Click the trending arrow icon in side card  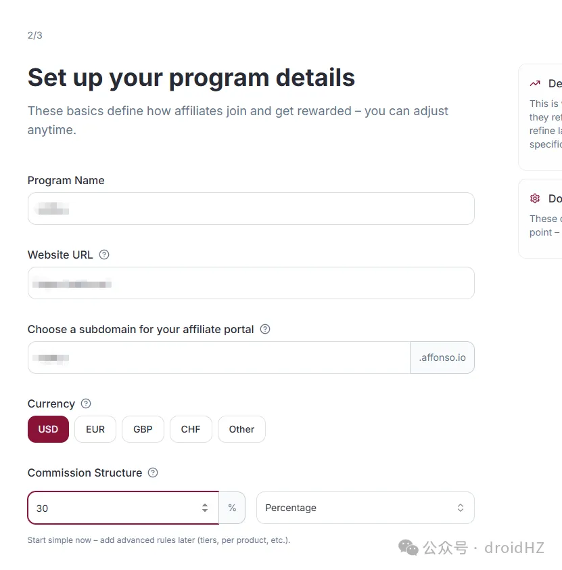coord(535,84)
